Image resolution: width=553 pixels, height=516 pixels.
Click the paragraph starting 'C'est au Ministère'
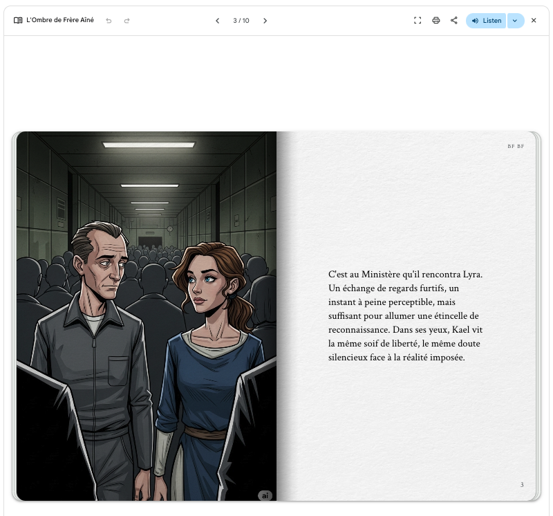coord(405,316)
